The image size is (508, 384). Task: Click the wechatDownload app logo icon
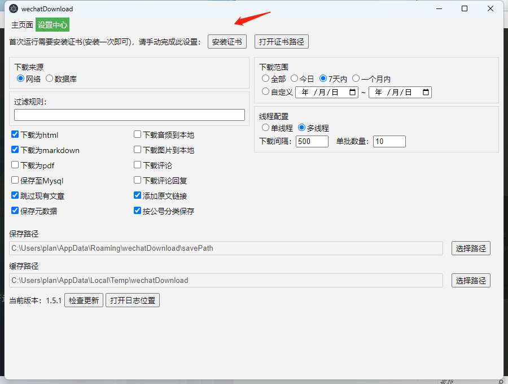coord(14,8)
